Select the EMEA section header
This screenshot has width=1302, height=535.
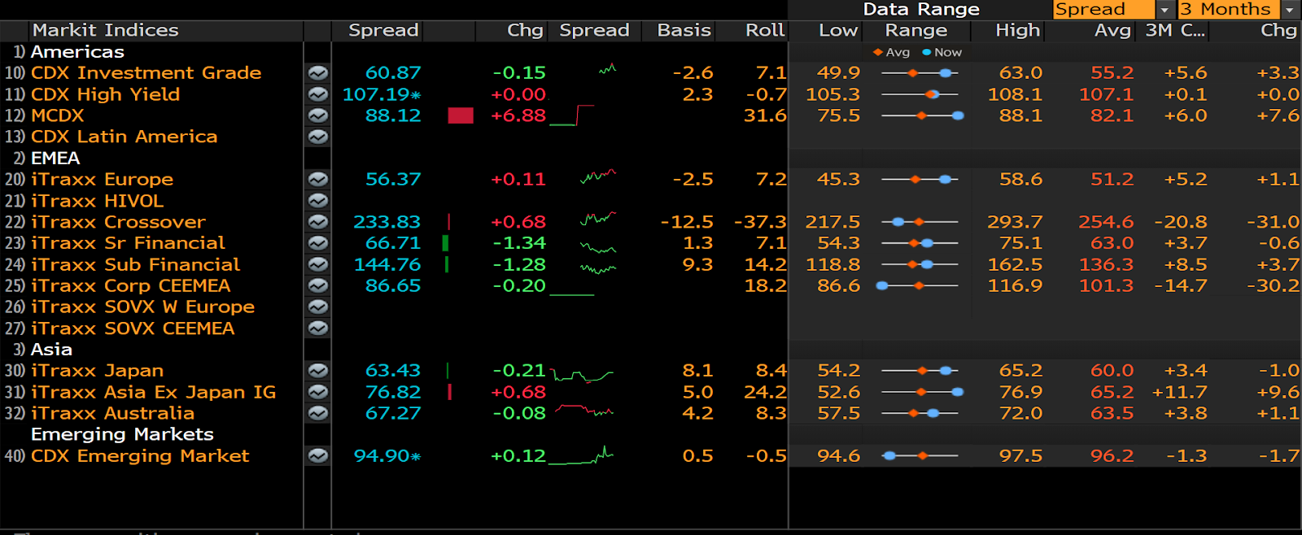(55, 158)
